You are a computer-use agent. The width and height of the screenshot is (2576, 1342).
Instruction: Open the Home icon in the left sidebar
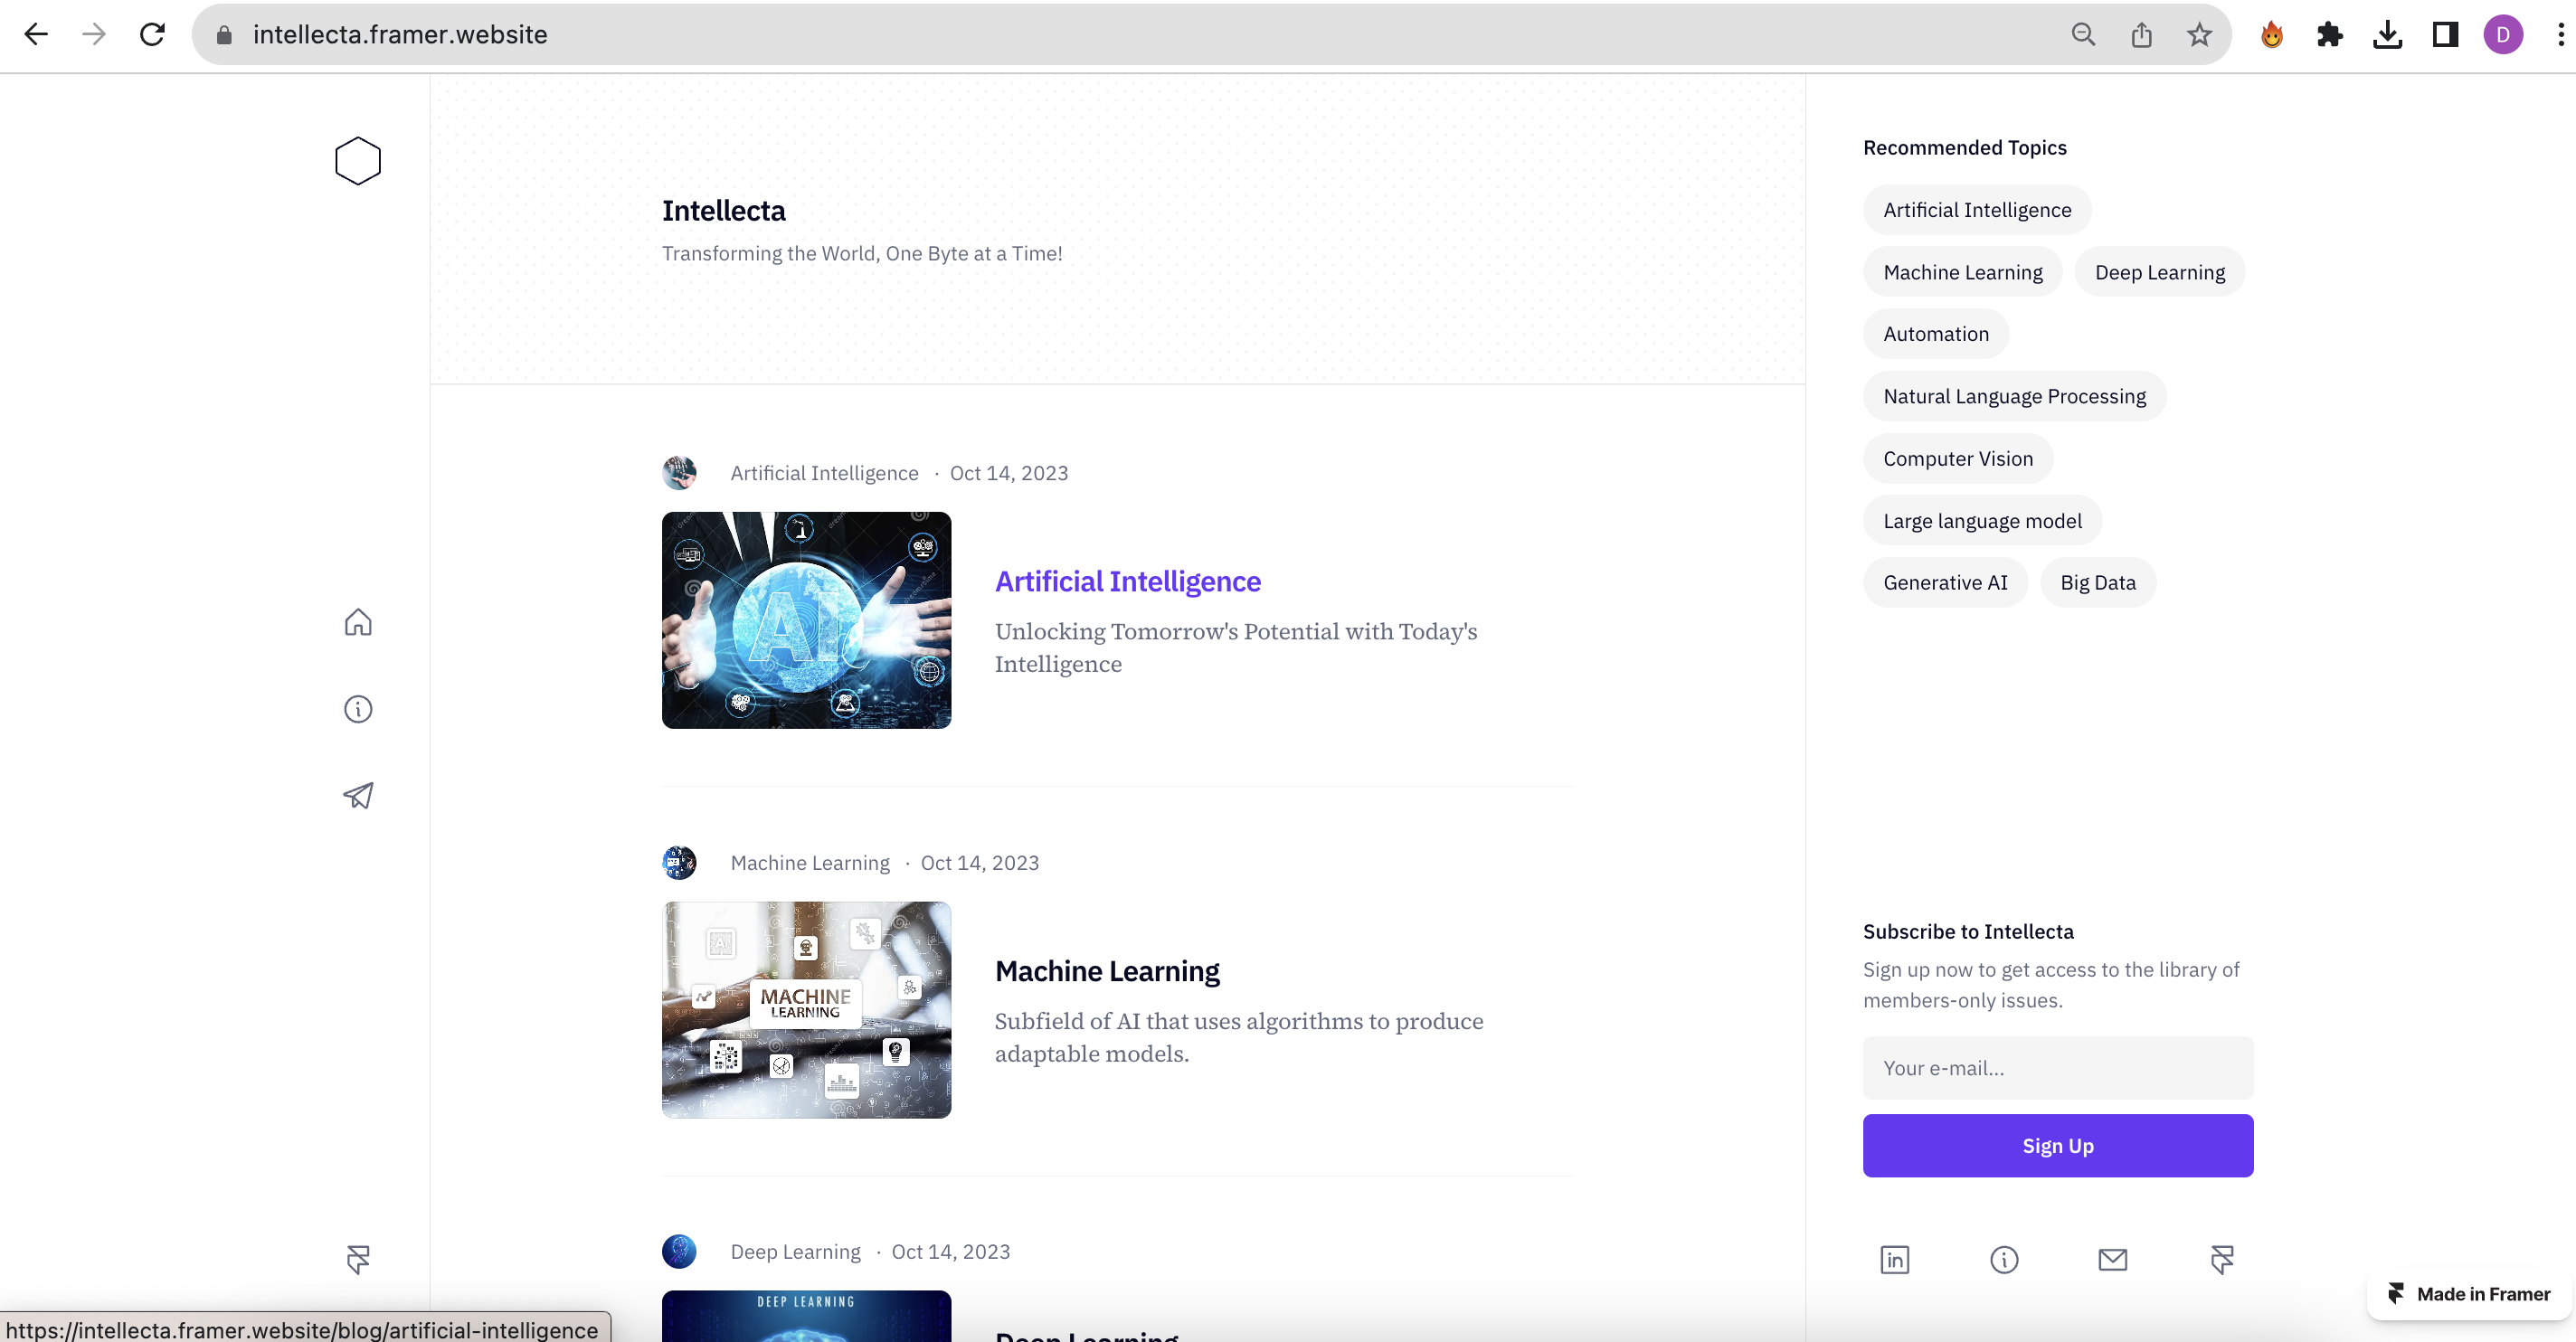coord(358,622)
